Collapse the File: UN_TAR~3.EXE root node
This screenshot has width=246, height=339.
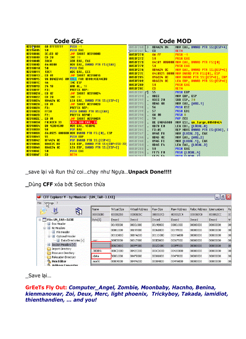(x=40, y=219)
